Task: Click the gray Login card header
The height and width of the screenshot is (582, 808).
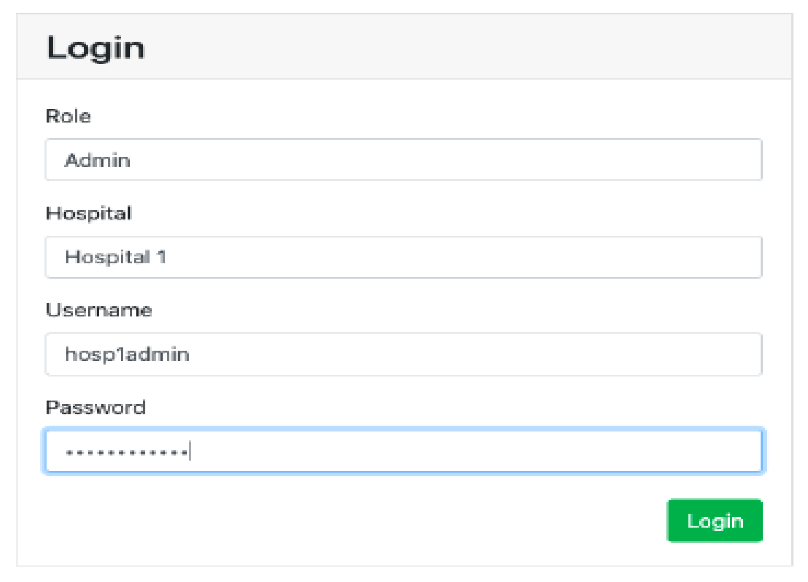Action: [453, 47]
